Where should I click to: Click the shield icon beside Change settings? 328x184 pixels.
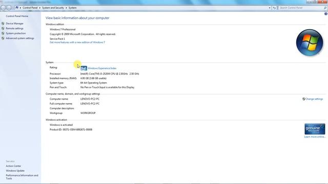(304, 99)
